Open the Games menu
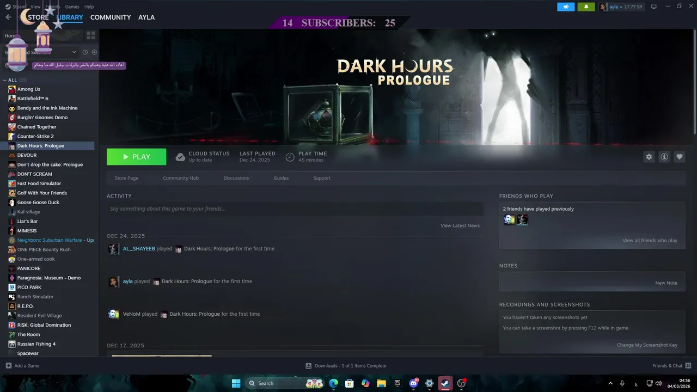 click(x=72, y=7)
